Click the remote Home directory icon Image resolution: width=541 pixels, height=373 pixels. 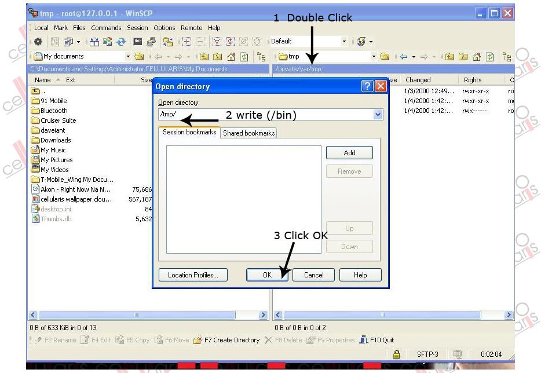(477, 57)
